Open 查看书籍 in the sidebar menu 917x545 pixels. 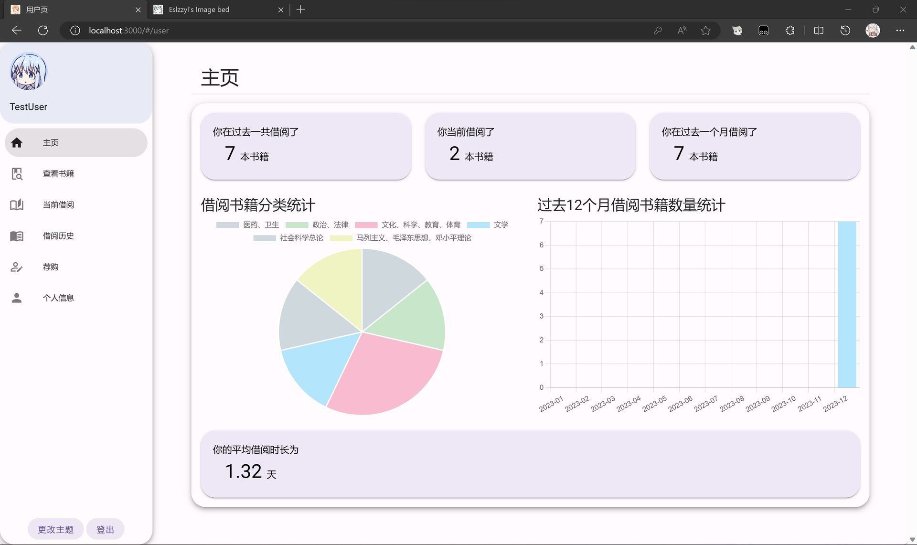click(76, 174)
